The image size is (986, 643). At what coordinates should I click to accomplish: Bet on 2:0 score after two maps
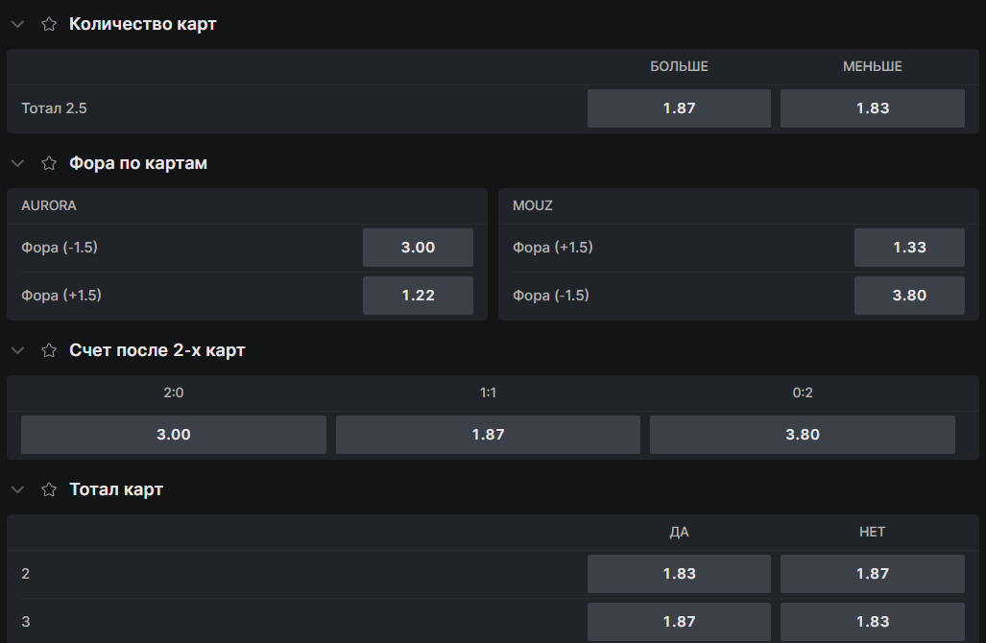tap(173, 435)
